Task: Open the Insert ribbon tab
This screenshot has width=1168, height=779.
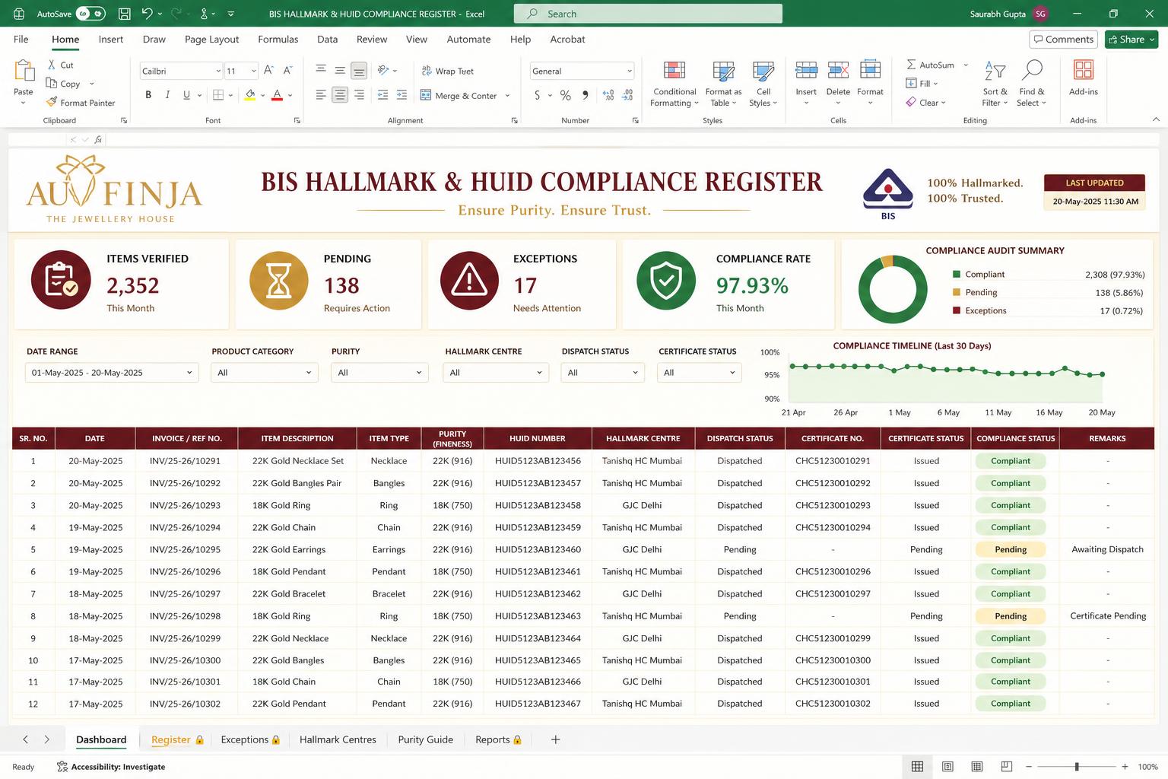Action: (111, 39)
